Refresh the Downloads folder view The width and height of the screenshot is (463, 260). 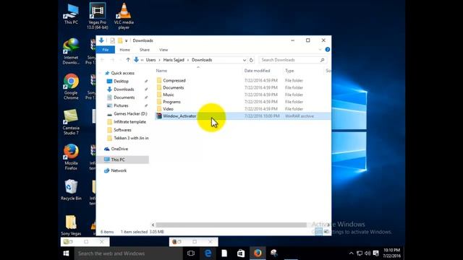(x=251, y=60)
